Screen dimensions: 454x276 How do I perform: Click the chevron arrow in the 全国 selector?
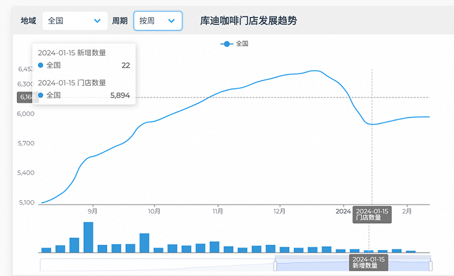97,21
